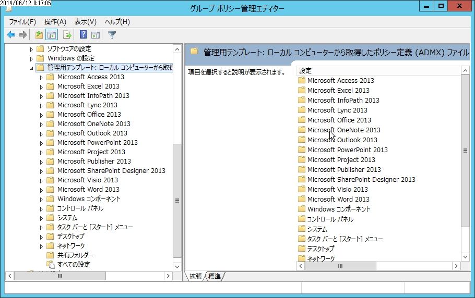Click Microsoft Excel 2013 folder icon in right list

(301, 90)
